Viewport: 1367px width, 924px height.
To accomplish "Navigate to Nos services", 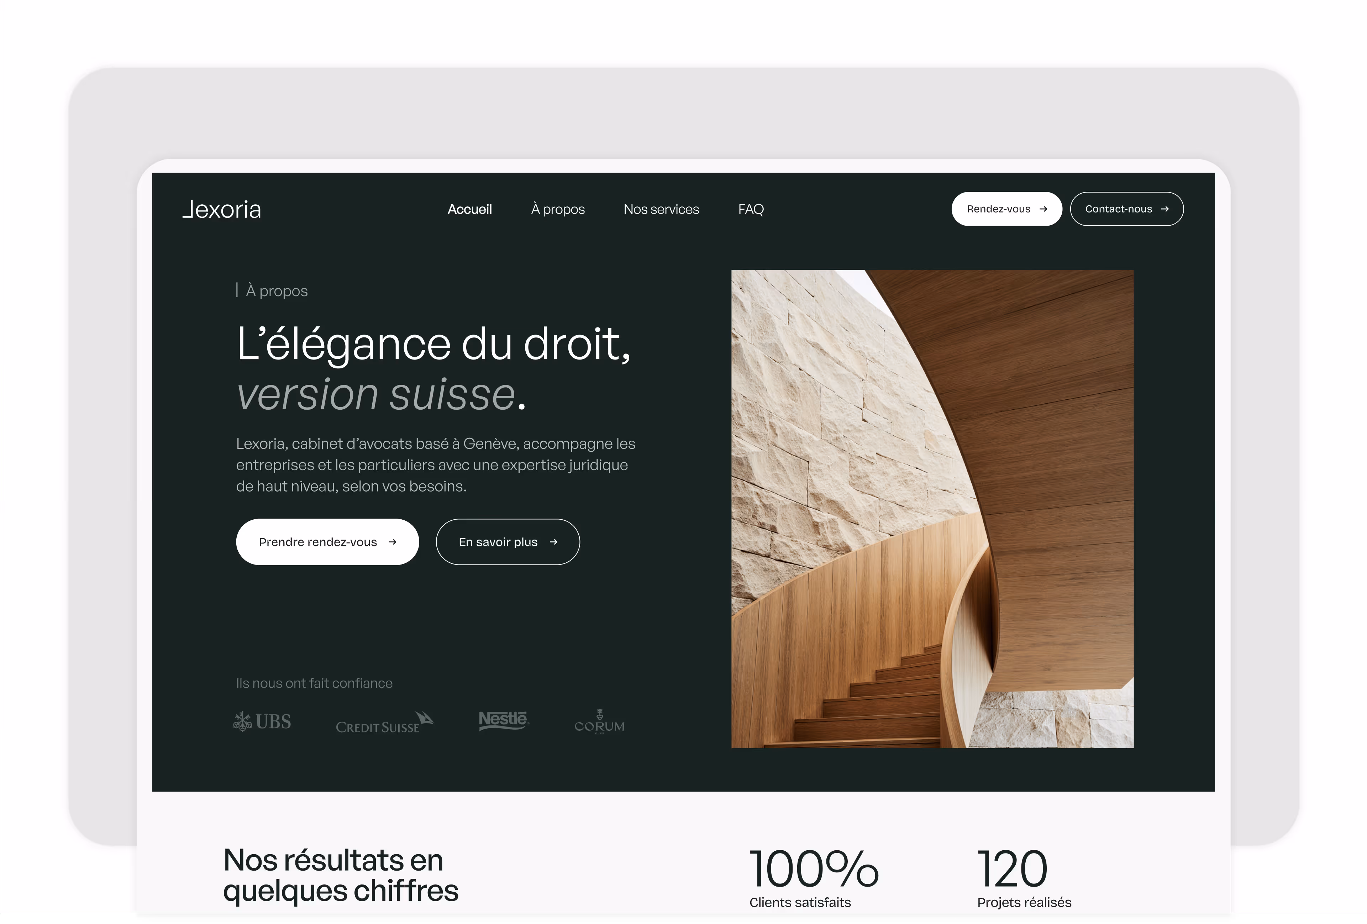I will (x=661, y=209).
